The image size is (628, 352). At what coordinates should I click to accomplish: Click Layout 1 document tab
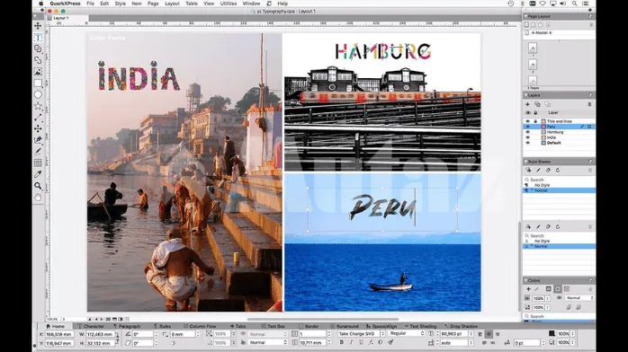[61, 18]
